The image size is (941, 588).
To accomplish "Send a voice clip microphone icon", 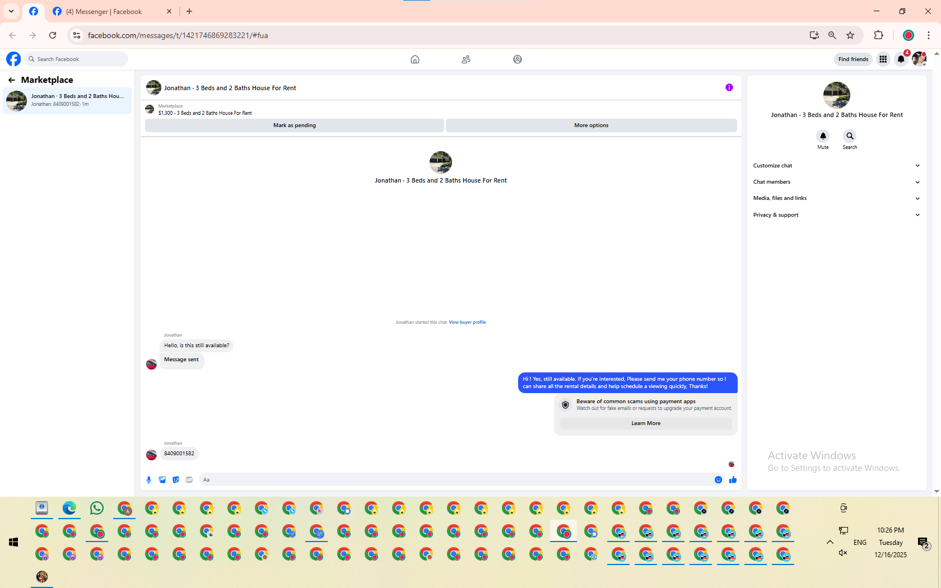I will click(149, 480).
